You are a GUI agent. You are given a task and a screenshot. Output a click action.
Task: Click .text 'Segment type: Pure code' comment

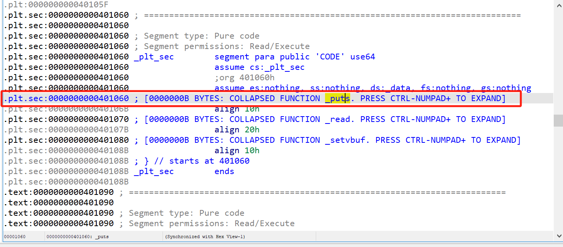[x=186, y=213]
